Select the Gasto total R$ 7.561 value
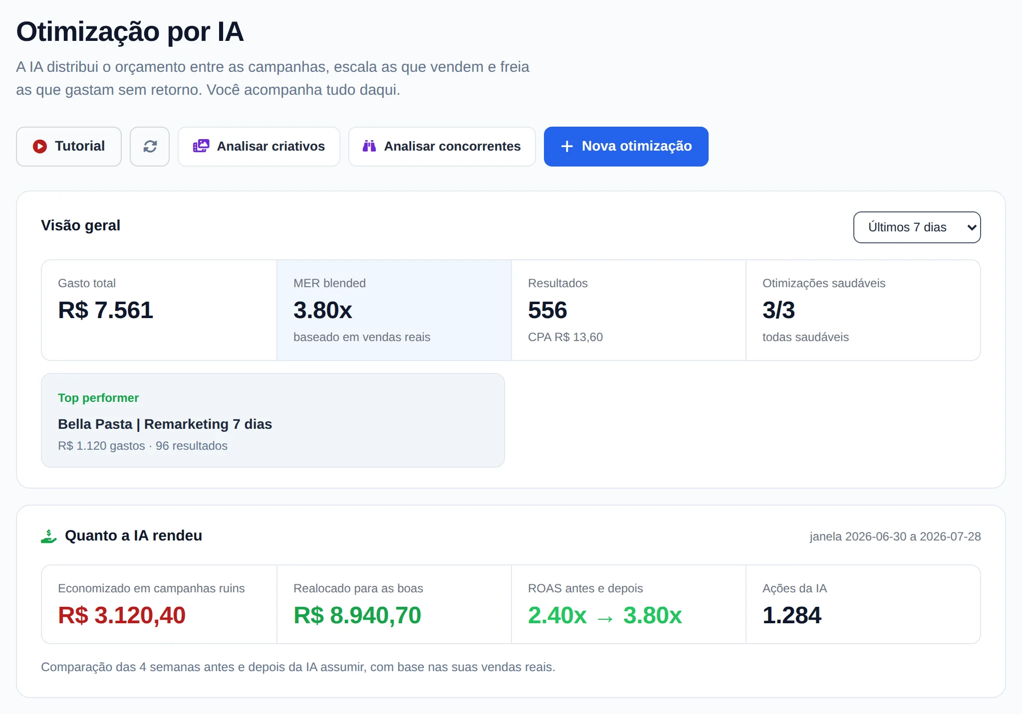 (x=106, y=310)
